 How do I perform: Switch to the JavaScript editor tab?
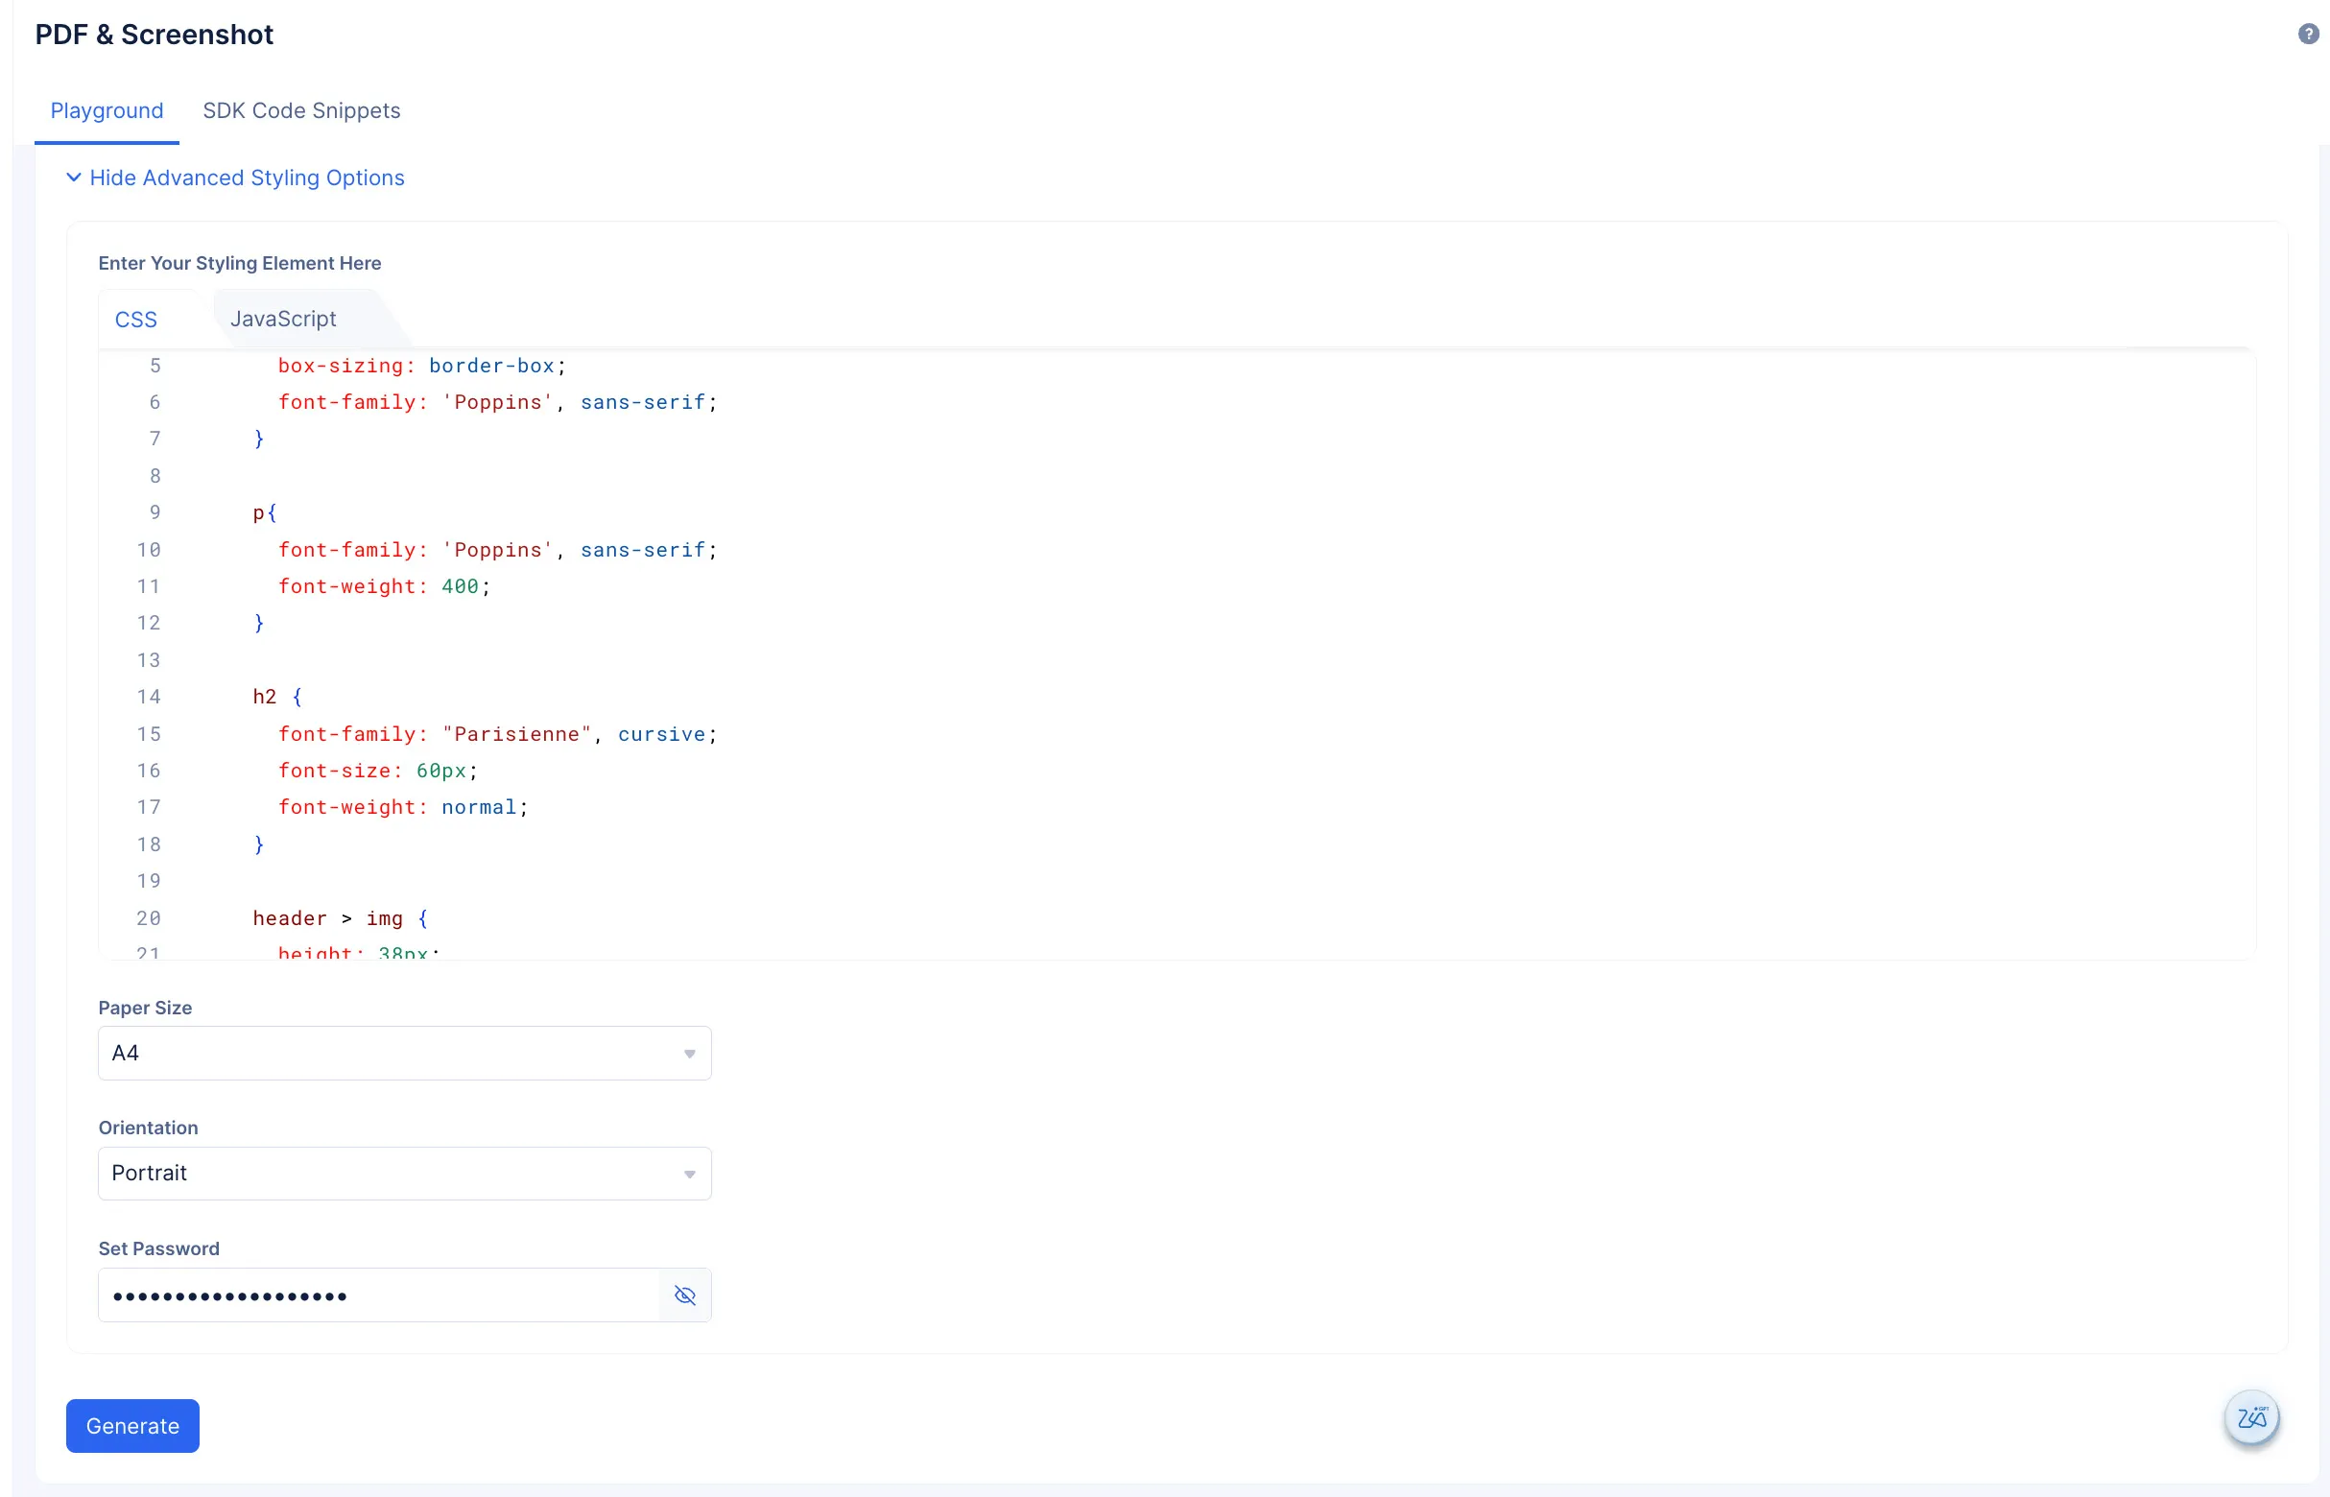283,319
